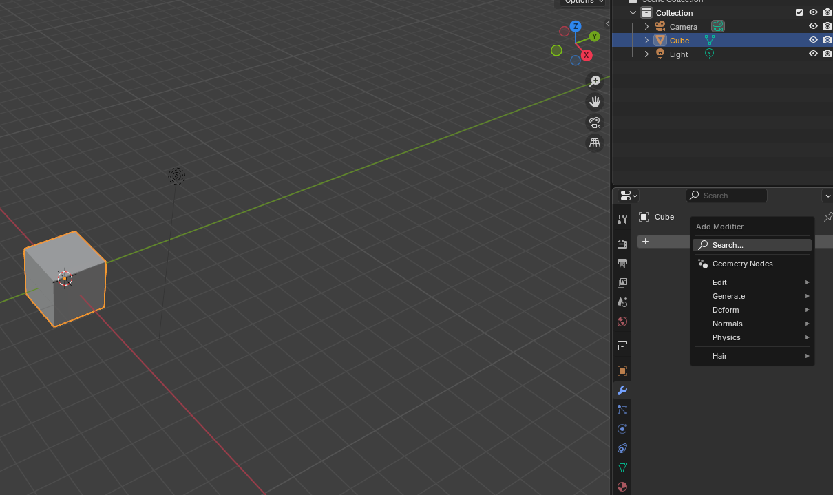The height and width of the screenshot is (495, 833).
Task: Open the Object properties tab
Action: click(x=622, y=370)
